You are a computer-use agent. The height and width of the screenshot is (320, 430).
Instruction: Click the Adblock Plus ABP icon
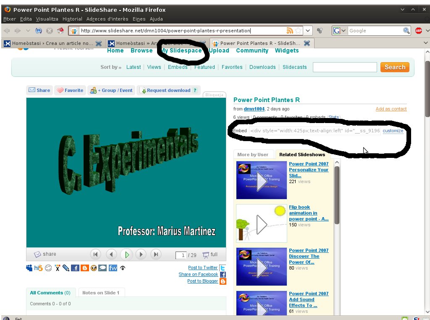(419, 31)
